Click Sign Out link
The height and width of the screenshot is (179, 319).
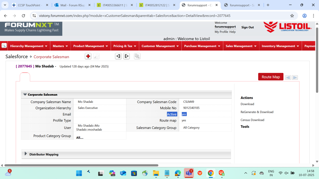tap(247, 27)
